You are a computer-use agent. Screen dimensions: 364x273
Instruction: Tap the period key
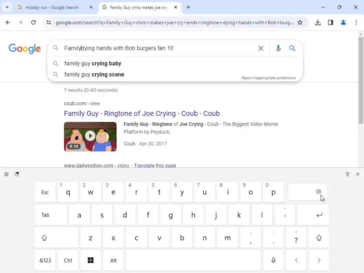click(x=273, y=237)
